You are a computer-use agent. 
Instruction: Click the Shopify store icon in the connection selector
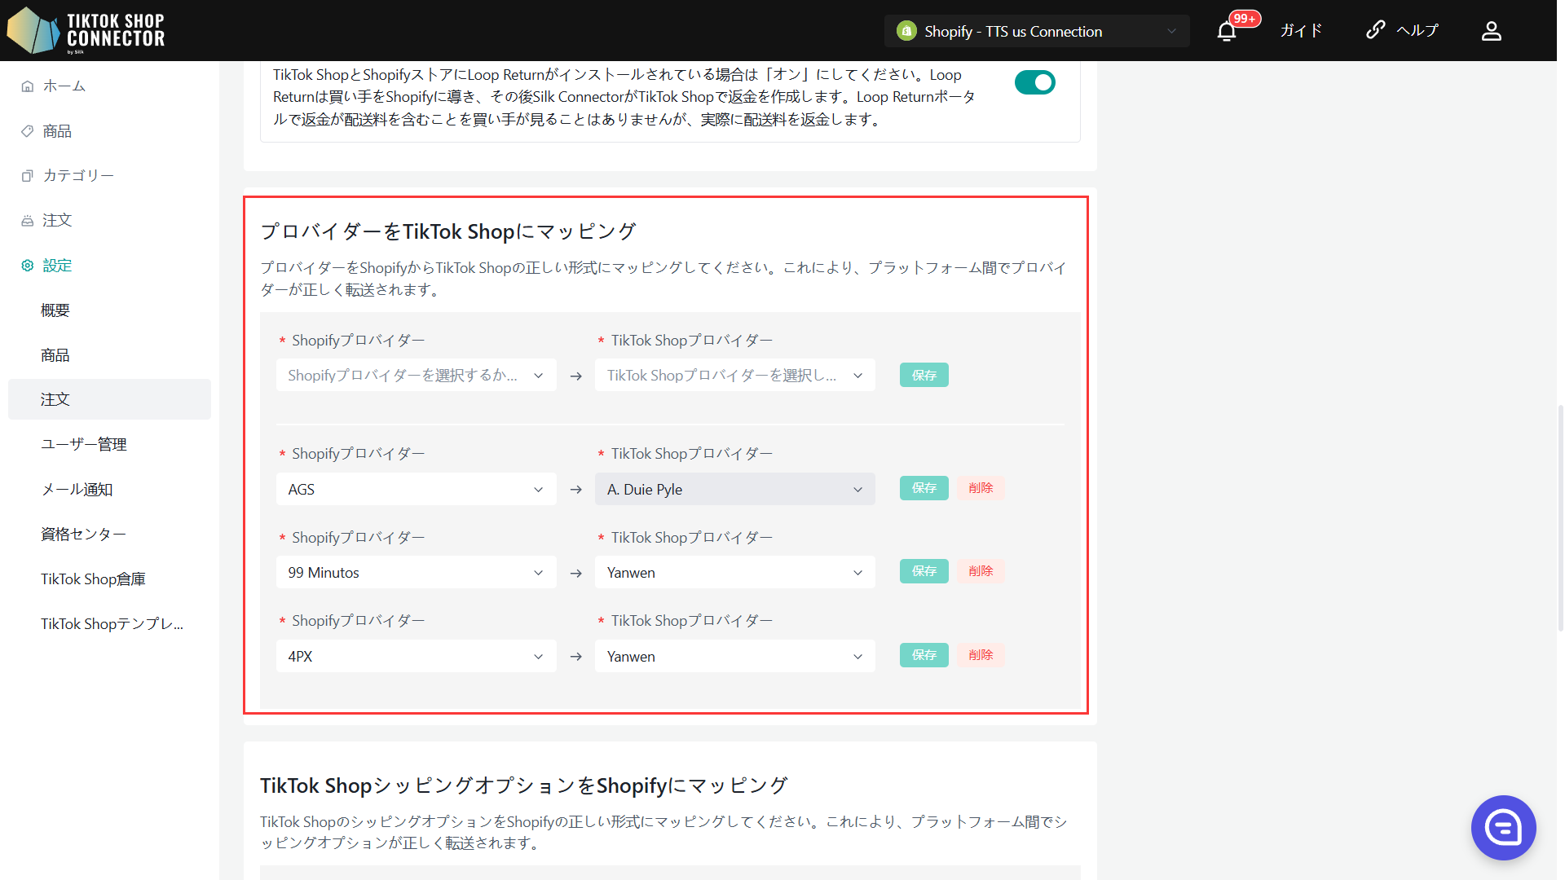click(x=906, y=31)
